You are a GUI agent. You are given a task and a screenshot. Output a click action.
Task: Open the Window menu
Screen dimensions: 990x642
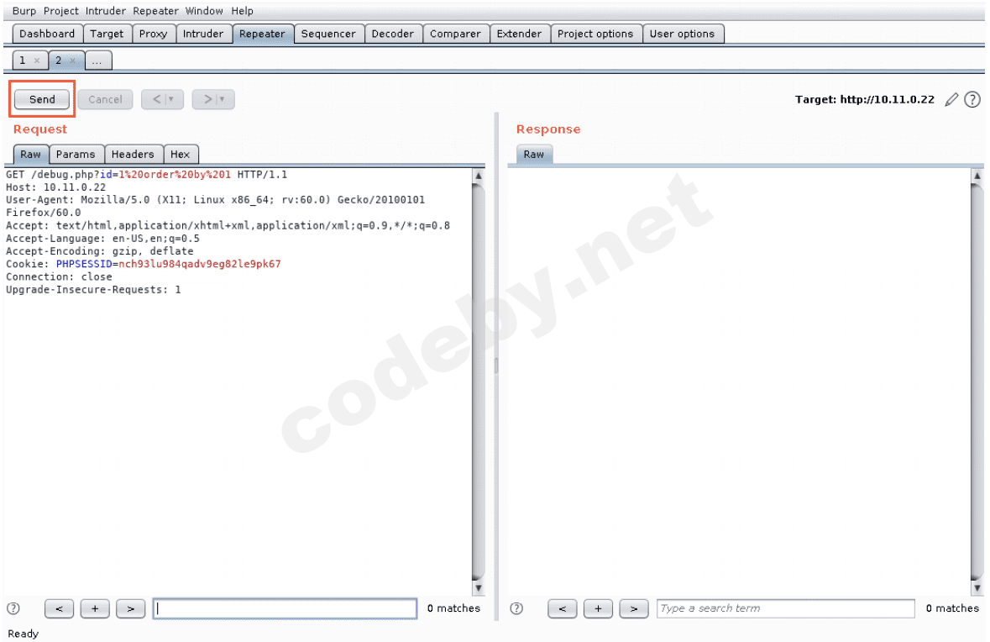(x=204, y=11)
